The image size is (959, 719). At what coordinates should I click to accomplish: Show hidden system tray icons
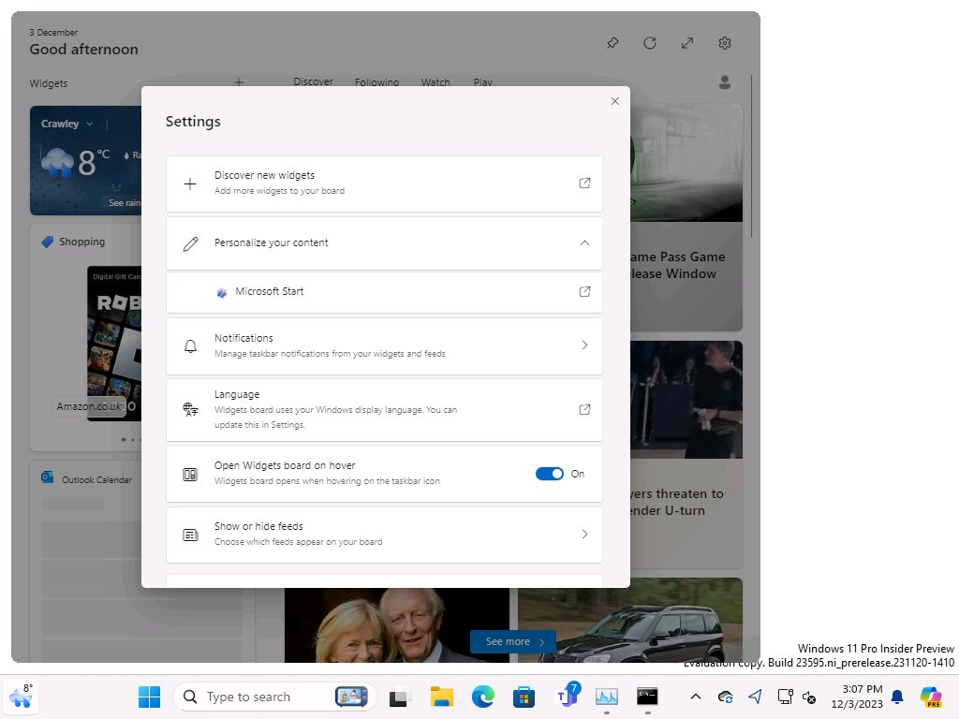click(696, 697)
